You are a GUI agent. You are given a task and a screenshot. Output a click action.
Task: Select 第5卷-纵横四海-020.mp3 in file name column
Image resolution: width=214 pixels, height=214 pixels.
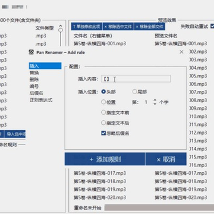(x=100, y=197)
